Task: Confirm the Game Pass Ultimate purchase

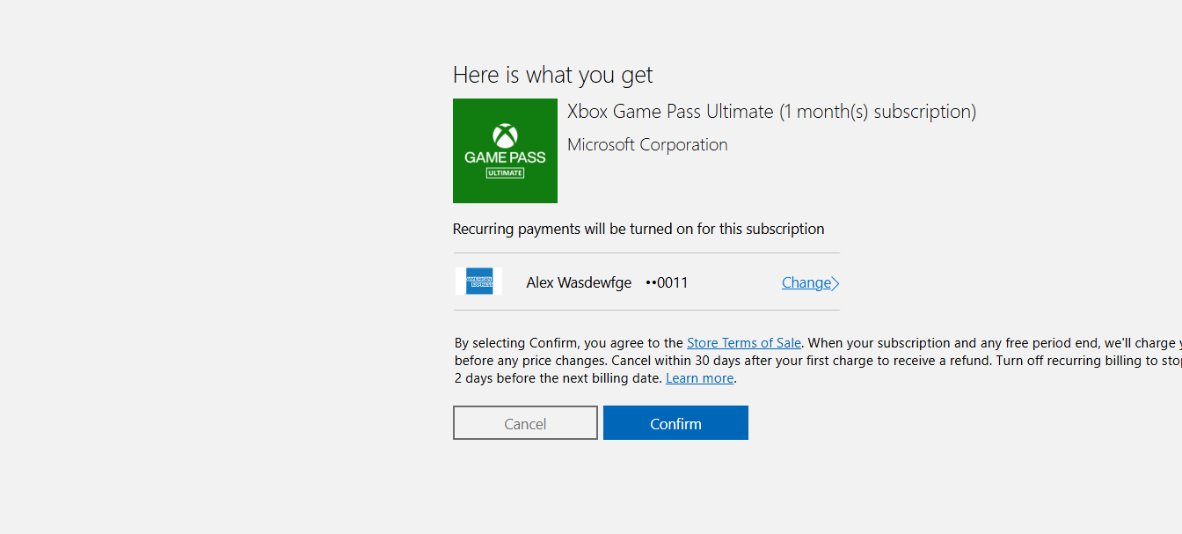Action: [x=675, y=423]
